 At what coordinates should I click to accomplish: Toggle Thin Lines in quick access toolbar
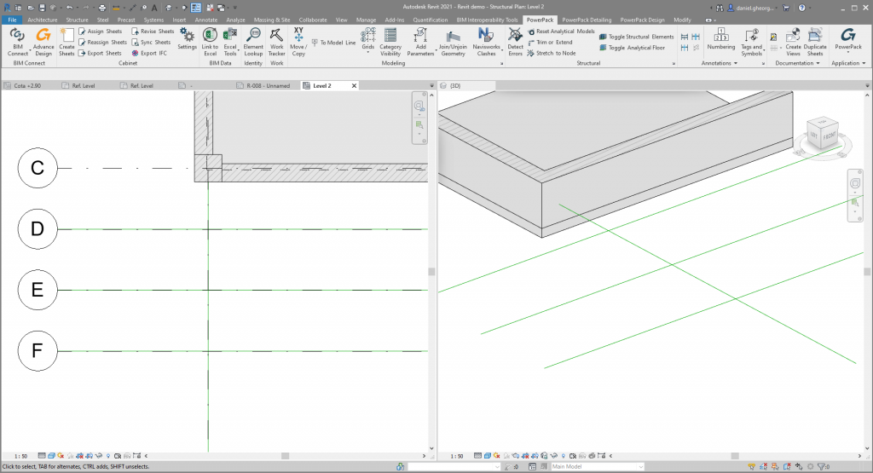coord(196,8)
